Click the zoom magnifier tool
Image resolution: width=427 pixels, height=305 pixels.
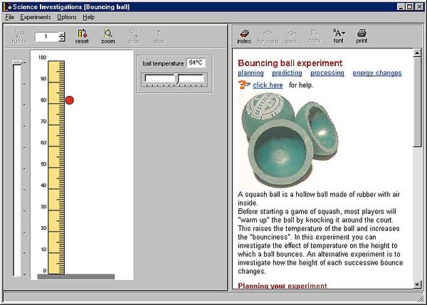pyautogui.click(x=108, y=37)
